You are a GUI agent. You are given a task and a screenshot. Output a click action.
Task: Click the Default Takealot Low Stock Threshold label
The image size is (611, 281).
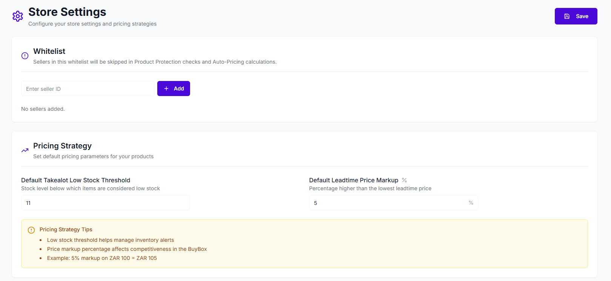coord(75,180)
